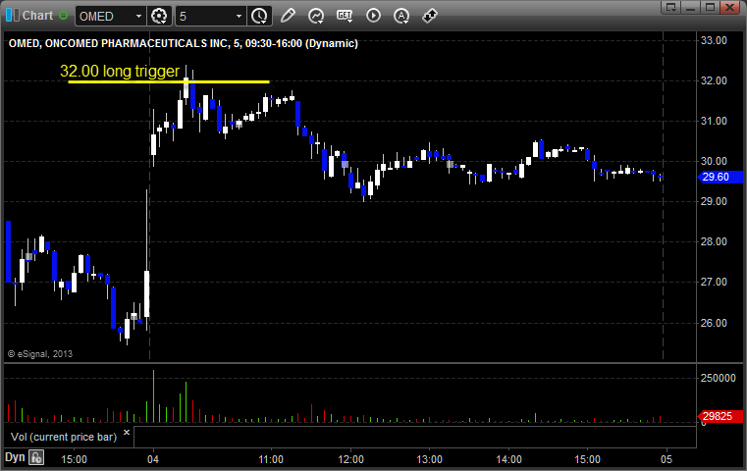747x471 pixels.
Task: Select the 32.00 long trigger text
Action: coord(120,71)
